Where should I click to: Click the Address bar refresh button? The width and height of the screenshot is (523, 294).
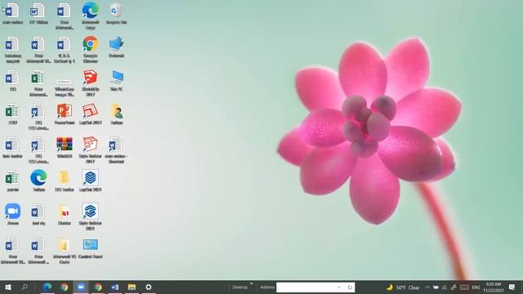point(350,287)
